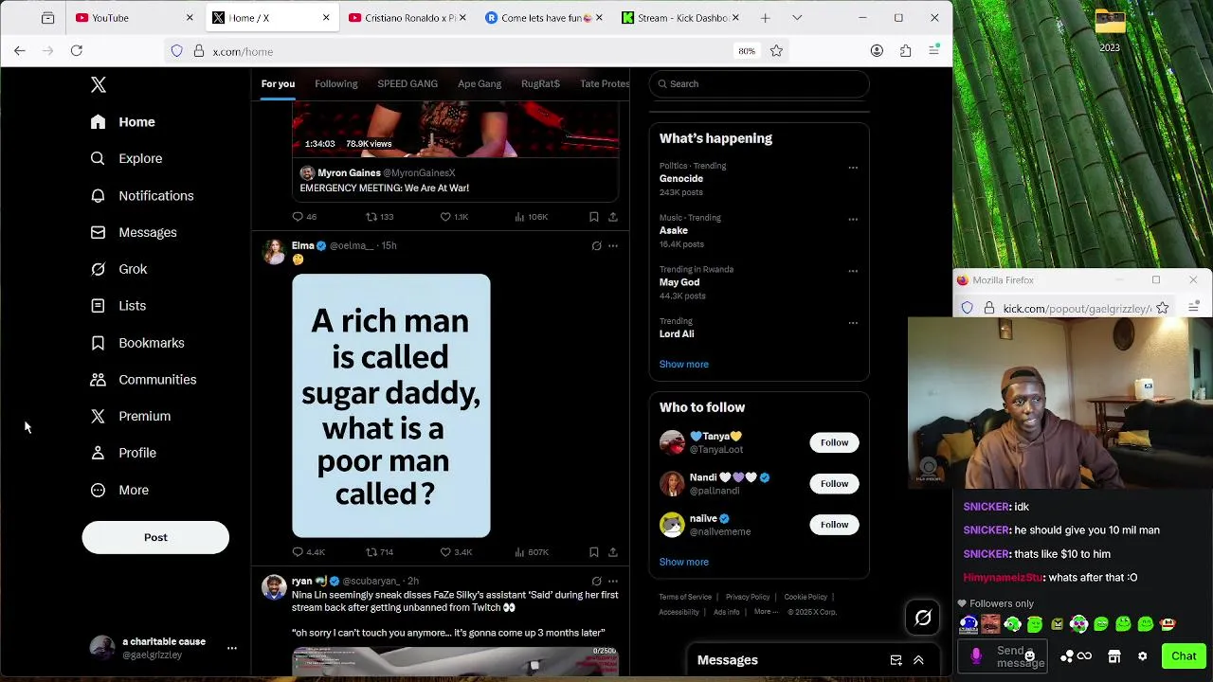Switch to the Following tab
This screenshot has width=1213, height=682.
tap(336, 84)
